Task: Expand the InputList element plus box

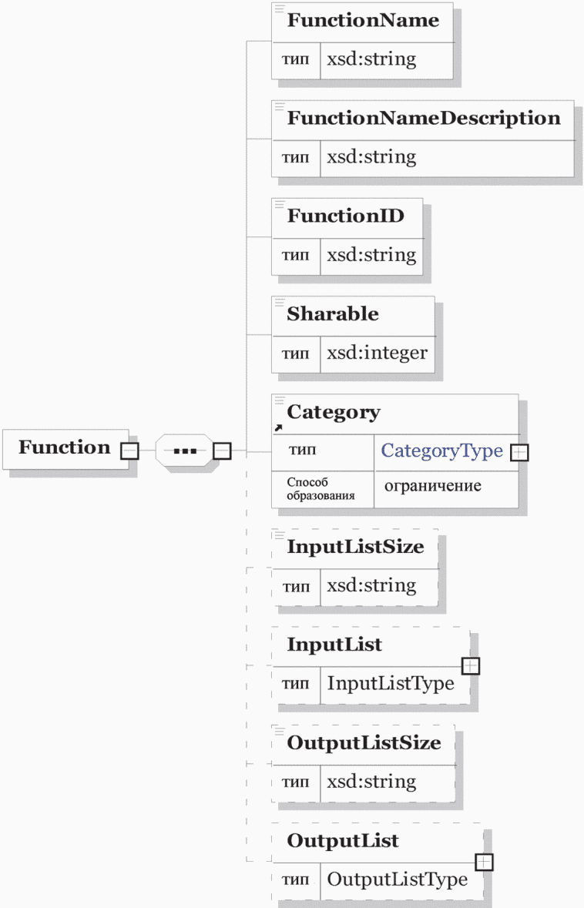Action: 471,666
